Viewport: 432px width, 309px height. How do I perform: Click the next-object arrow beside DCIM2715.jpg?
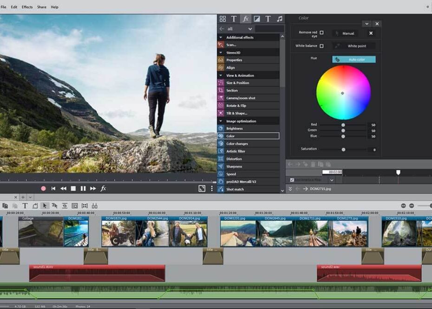click(305, 189)
